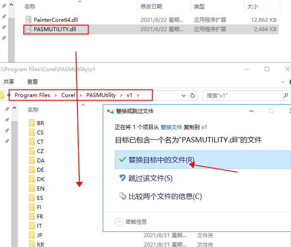Sort upper window by 修改日期 column

coord(151,7)
